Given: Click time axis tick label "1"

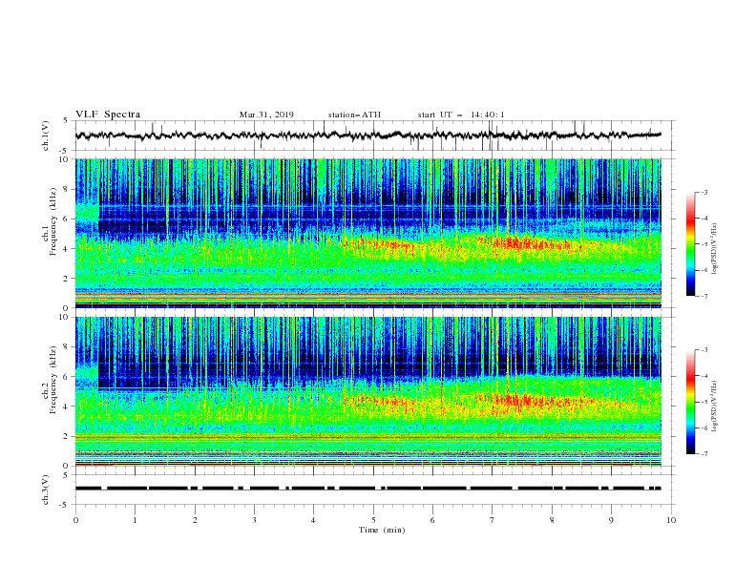Looking at the screenshot, I should 135,520.
